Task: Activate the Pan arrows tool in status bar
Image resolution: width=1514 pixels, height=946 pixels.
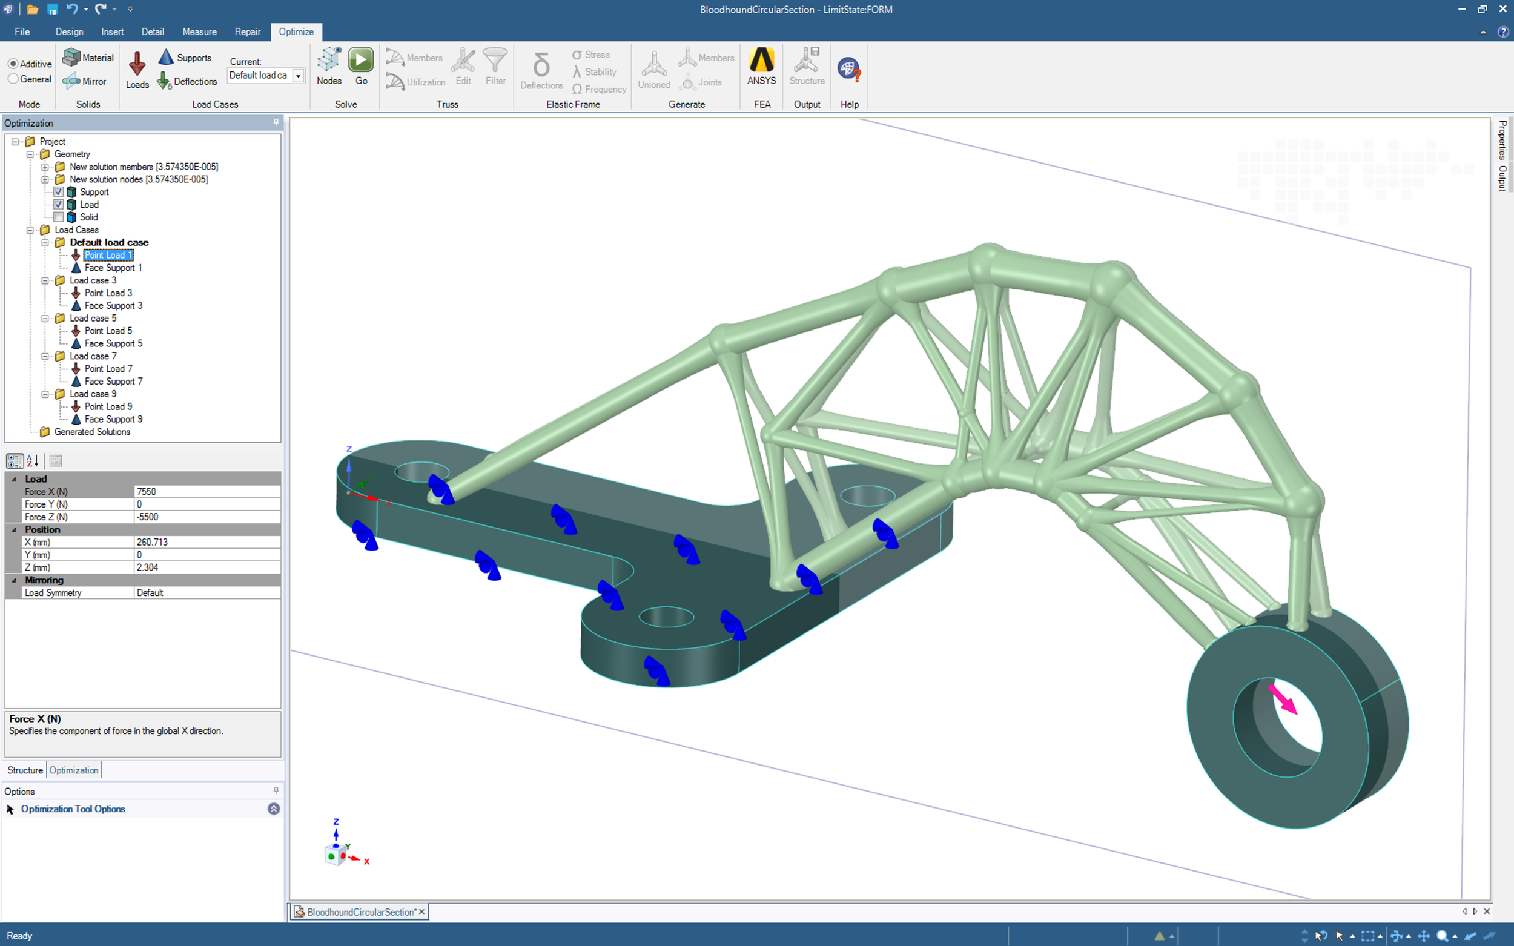Action: (1424, 936)
